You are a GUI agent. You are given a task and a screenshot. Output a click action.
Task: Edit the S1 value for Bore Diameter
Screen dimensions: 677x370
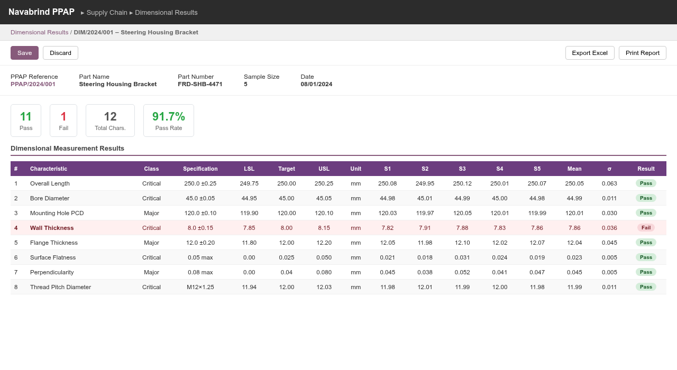click(x=387, y=198)
